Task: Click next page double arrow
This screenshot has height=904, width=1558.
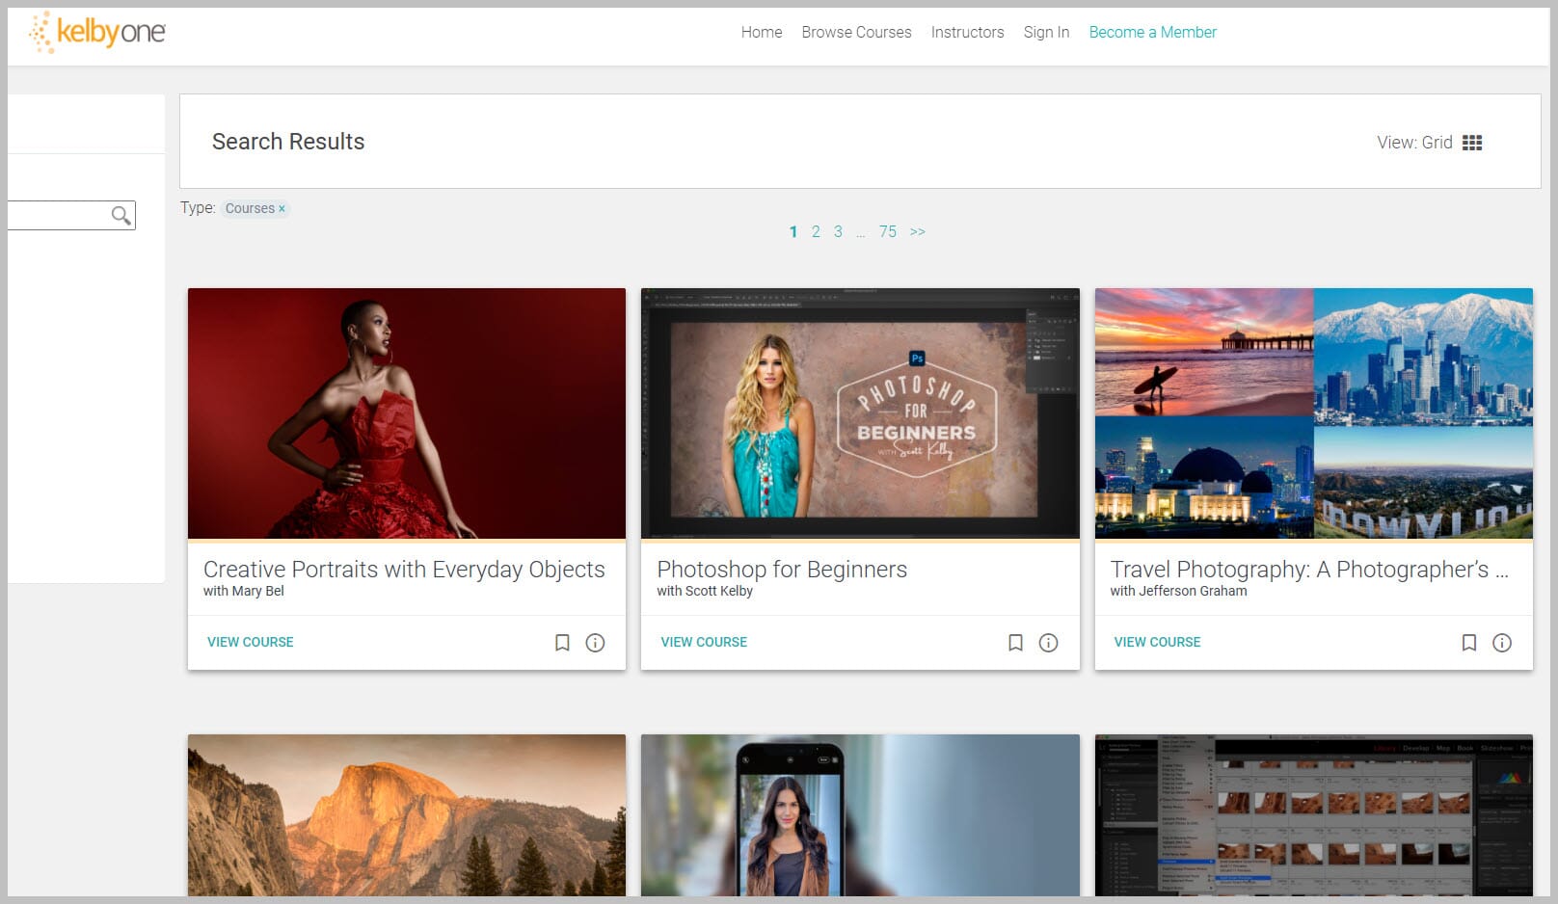Action: click(x=918, y=231)
